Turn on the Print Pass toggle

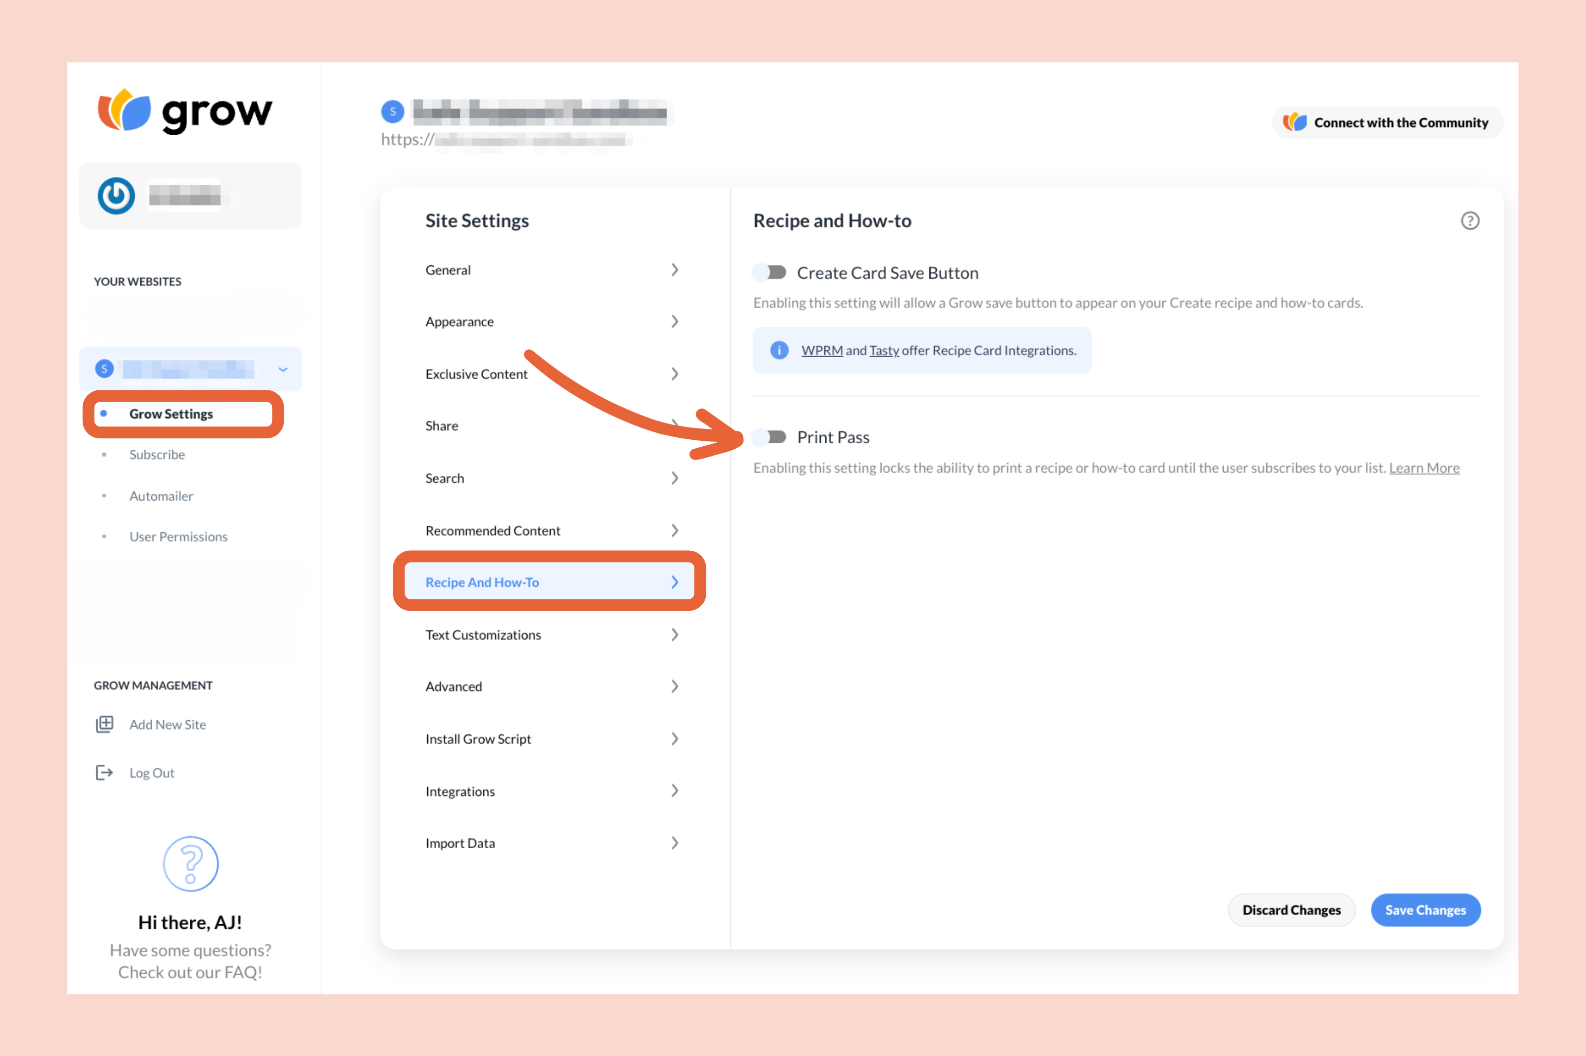(x=769, y=437)
